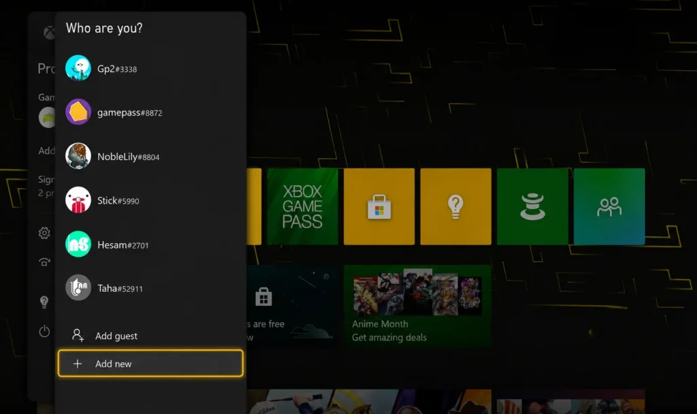Click the plus icon beside Add new
697x414 pixels.
coord(78,364)
